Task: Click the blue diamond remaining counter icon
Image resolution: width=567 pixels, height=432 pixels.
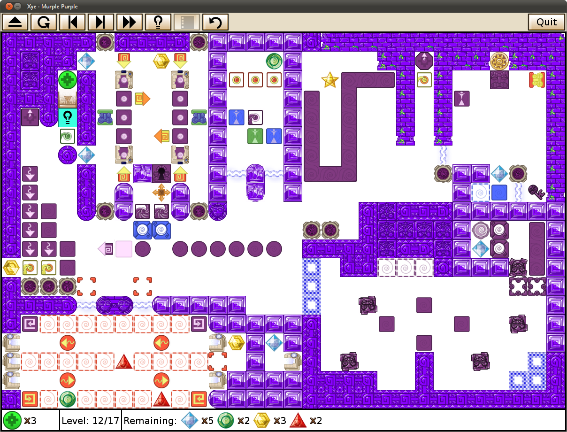Action: pos(190,420)
